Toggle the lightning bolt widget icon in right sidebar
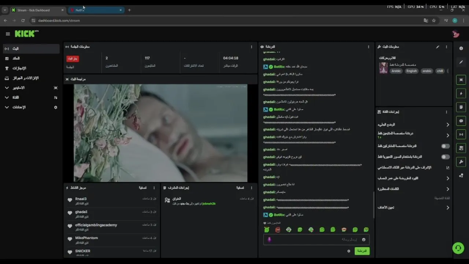 click(x=461, y=93)
